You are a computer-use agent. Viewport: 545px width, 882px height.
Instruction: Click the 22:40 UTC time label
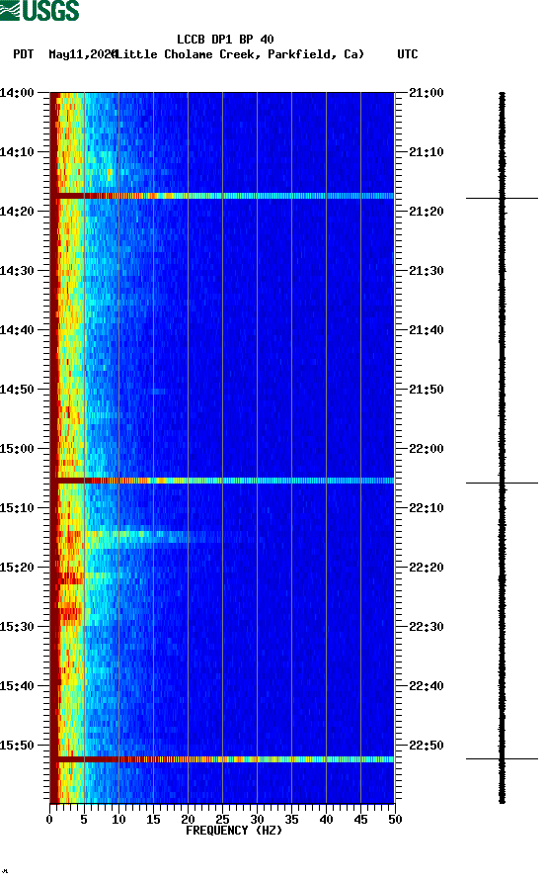click(427, 685)
